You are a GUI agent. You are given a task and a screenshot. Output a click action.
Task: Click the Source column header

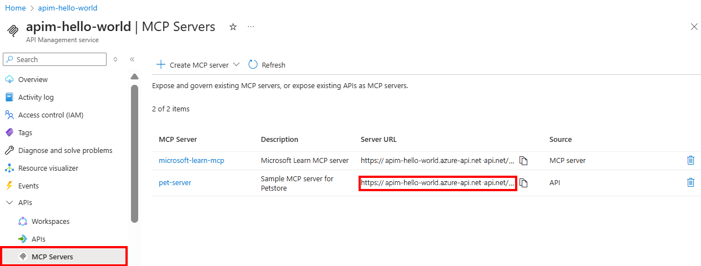tap(561, 139)
